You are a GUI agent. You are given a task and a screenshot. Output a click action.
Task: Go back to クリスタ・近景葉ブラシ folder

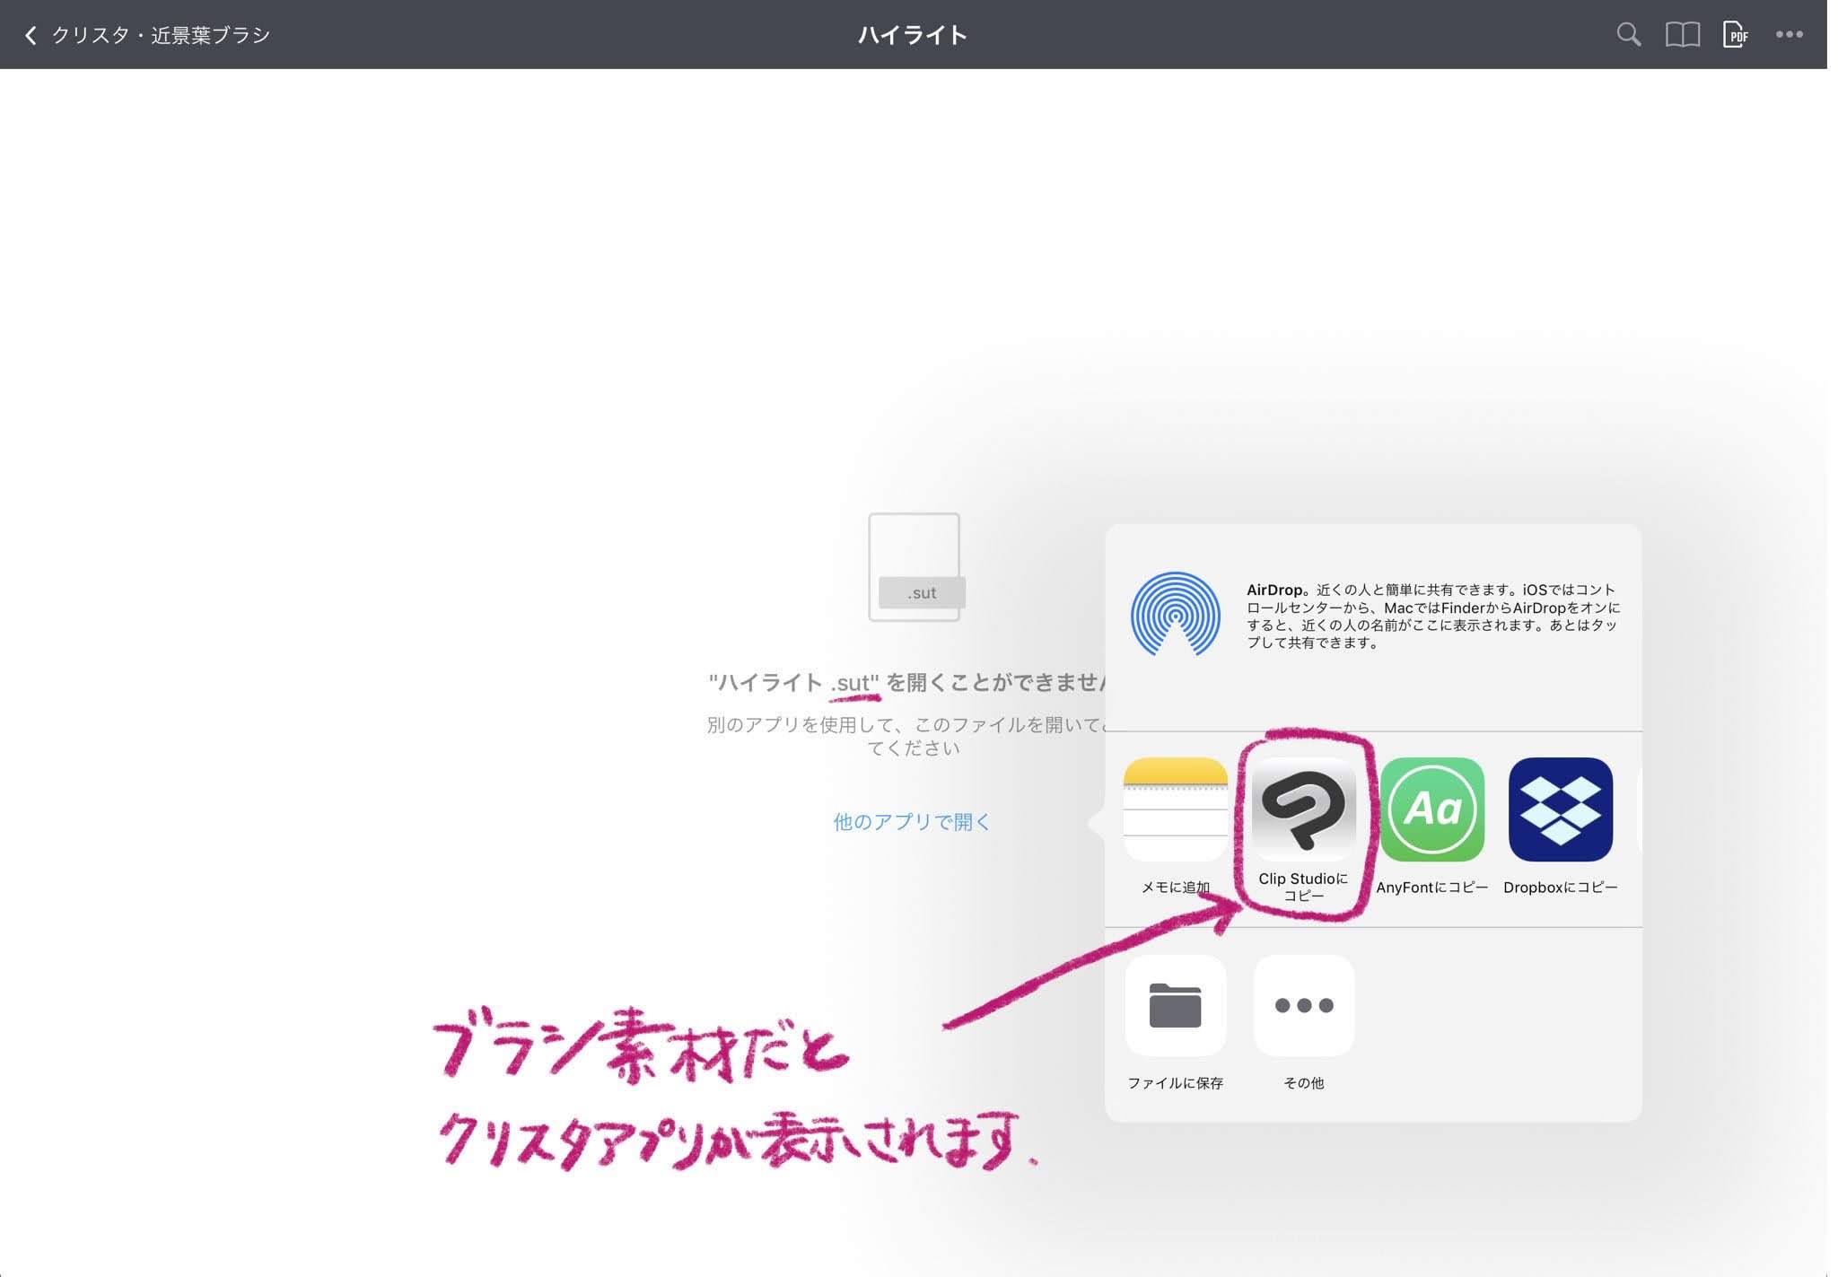tap(147, 35)
